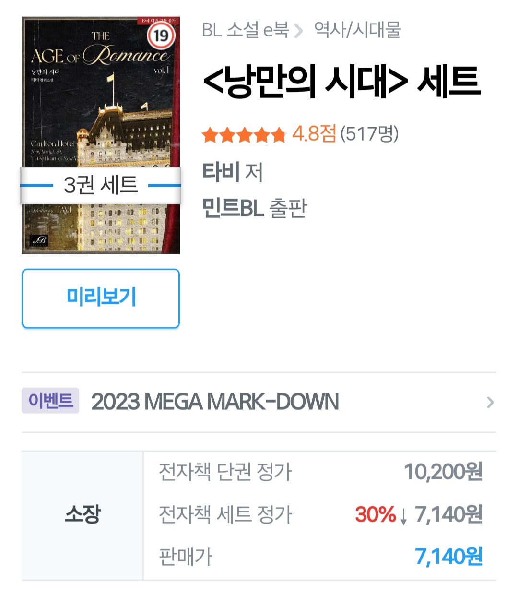Open the 517명 review count
This screenshot has height=607, width=518.
369,134
